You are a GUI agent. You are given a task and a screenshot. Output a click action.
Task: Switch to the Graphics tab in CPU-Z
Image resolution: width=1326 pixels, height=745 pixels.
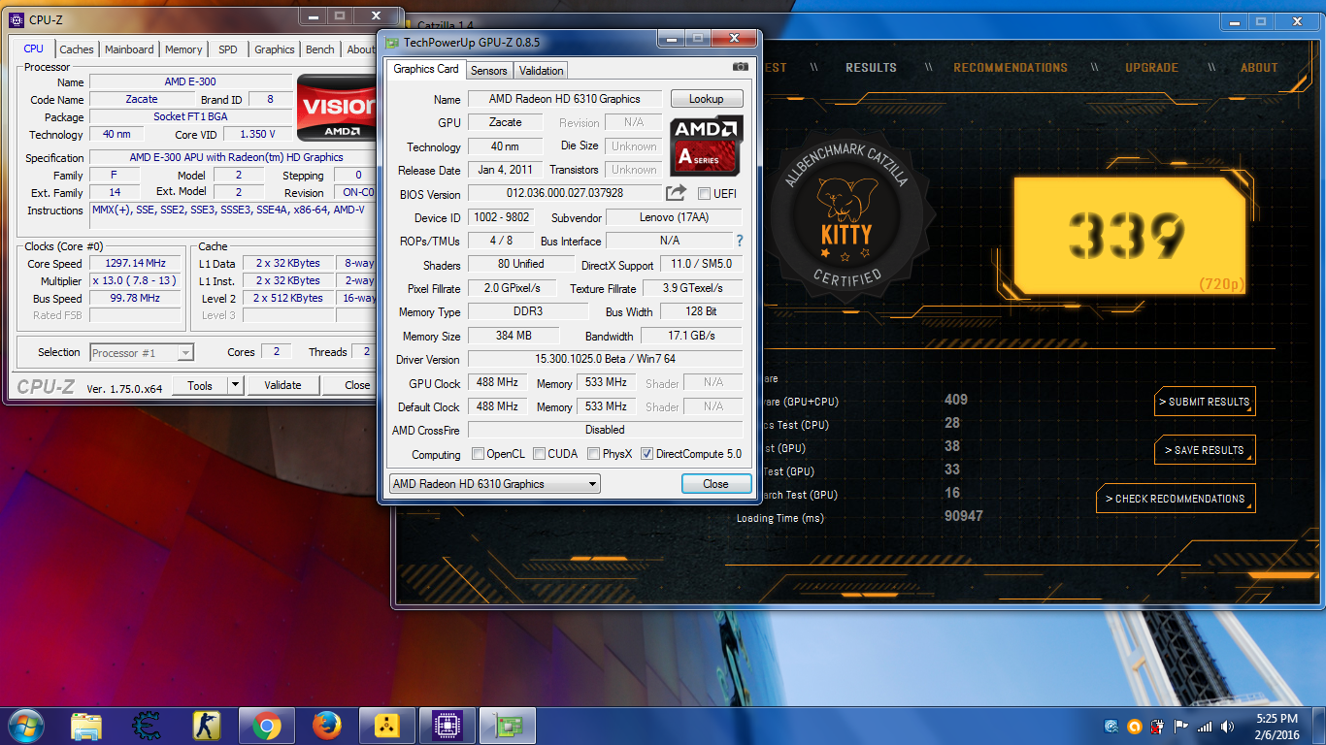click(x=275, y=49)
